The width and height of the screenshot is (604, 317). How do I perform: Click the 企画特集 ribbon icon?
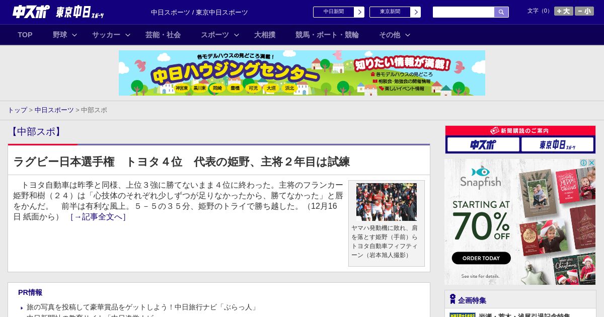(452, 299)
